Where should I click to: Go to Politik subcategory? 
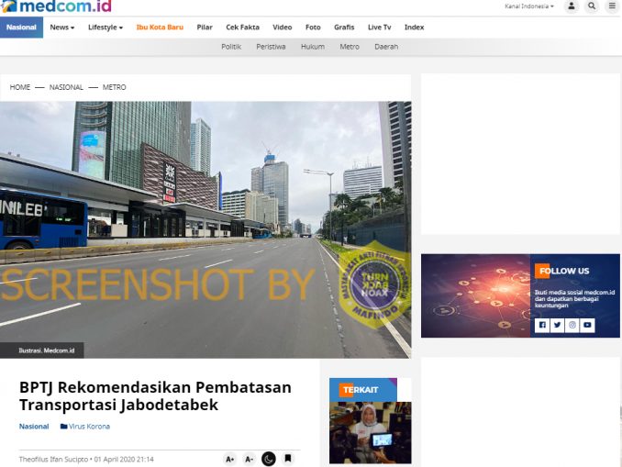click(x=231, y=47)
